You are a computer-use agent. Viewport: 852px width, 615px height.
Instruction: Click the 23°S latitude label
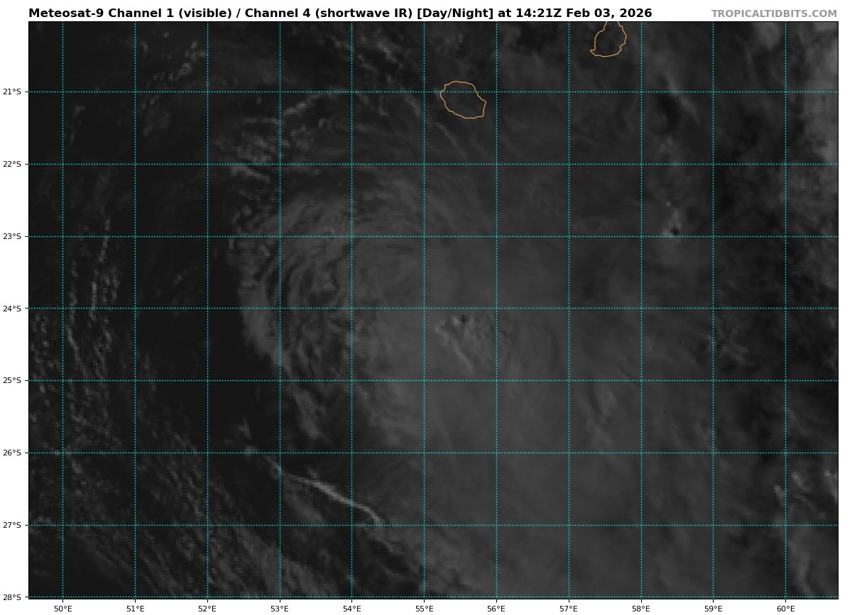(12, 237)
